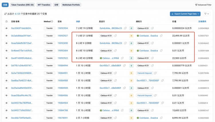Copy Celsius 4131 sender address in block 19092927 row
215x122 pixels.
tap(116, 36)
